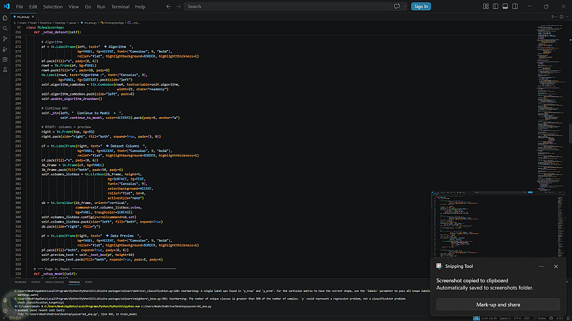
Task: Open the Terminal menu
Action: pos(120,6)
